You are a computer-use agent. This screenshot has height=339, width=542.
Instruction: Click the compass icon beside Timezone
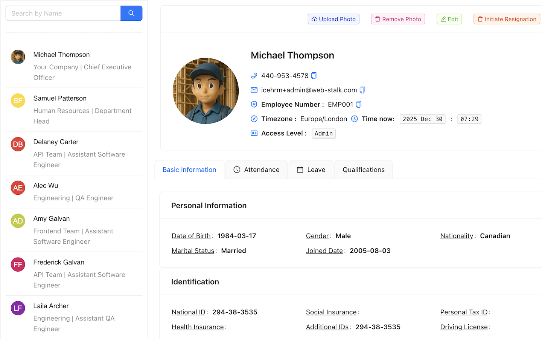point(254,119)
